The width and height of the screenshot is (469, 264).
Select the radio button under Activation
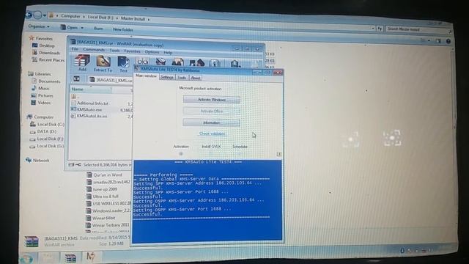tap(181, 153)
